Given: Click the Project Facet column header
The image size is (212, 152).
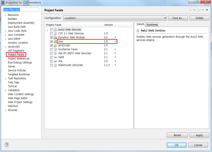Looking at the screenshot, I should [x=74, y=25].
